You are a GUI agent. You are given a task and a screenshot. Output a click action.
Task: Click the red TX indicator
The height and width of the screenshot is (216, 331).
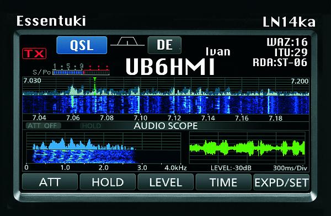coord(34,53)
